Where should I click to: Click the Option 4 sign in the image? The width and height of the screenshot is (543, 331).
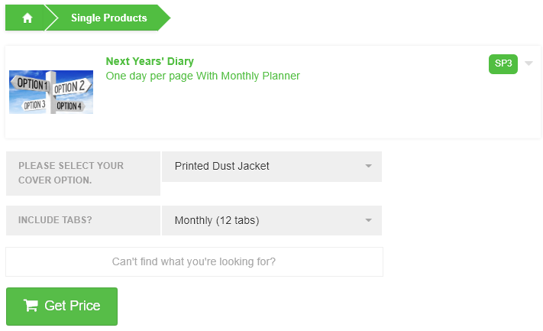[69, 105]
